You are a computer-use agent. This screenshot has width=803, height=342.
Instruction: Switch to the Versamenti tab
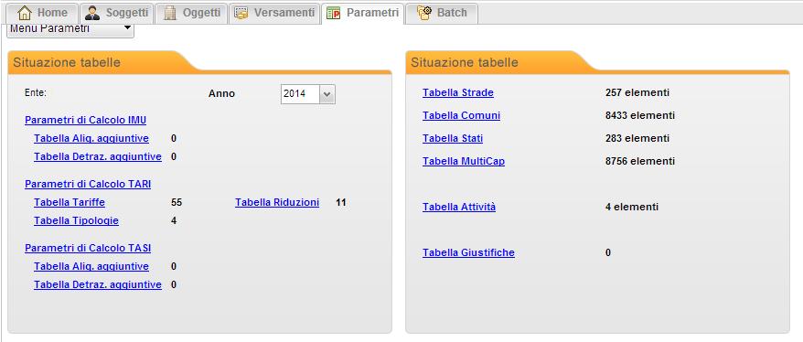tap(274, 14)
